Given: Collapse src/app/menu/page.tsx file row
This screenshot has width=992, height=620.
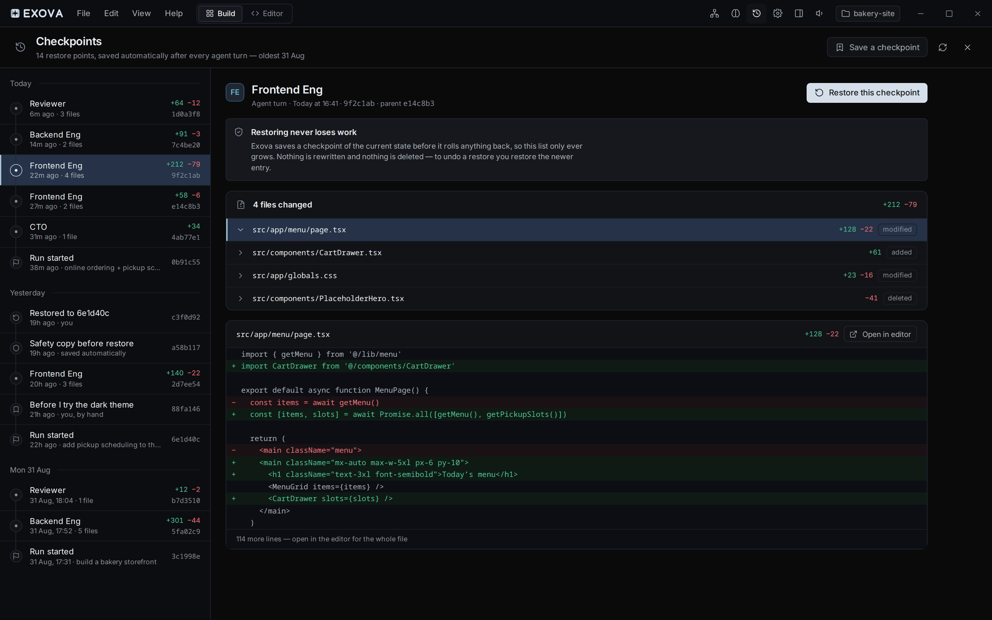Looking at the screenshot, I should click(576, 229).
